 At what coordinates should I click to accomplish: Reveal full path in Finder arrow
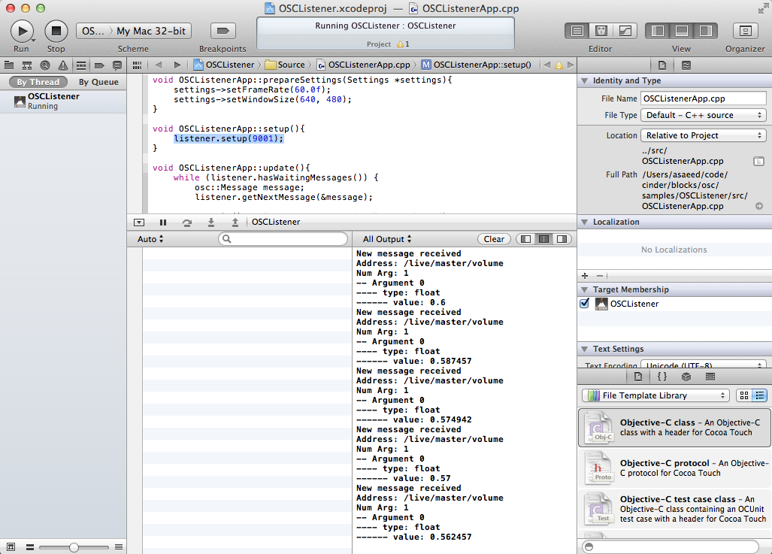point(759,206)
